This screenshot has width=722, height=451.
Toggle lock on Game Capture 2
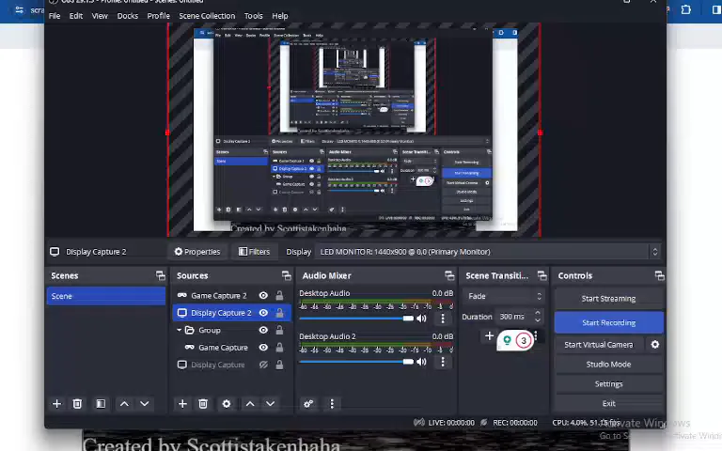pos(279,295)
